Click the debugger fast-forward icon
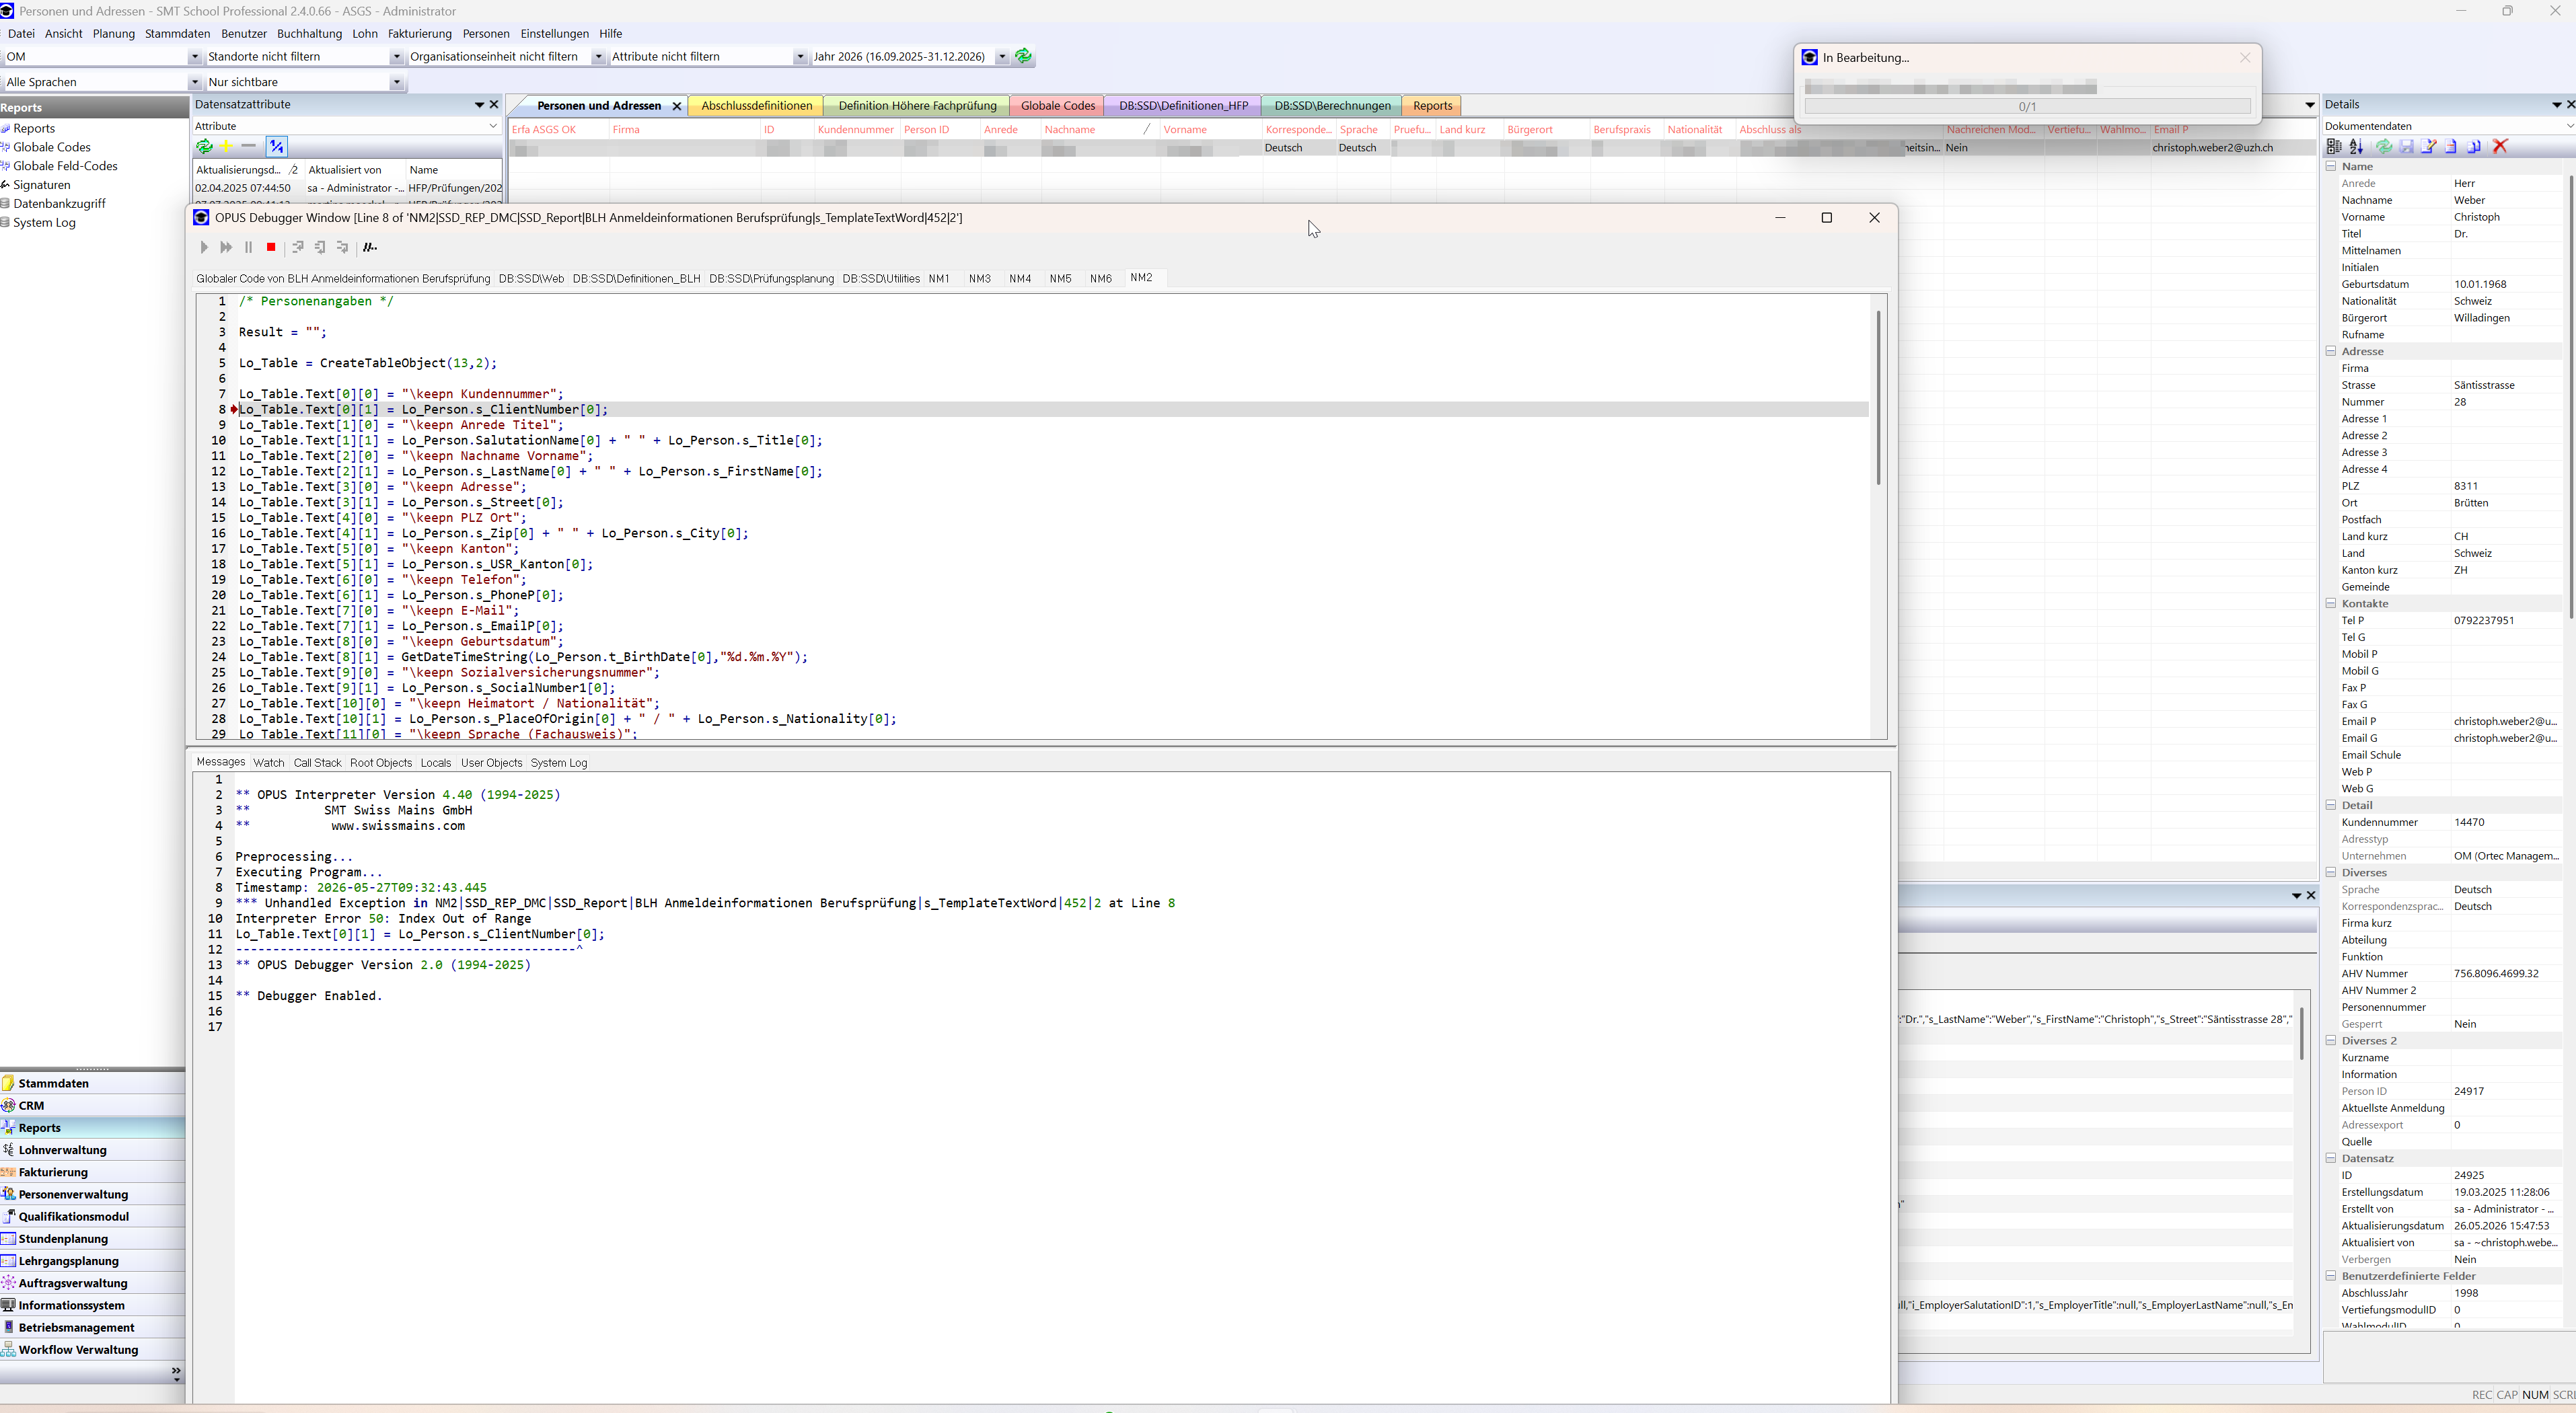 point(226,247)
